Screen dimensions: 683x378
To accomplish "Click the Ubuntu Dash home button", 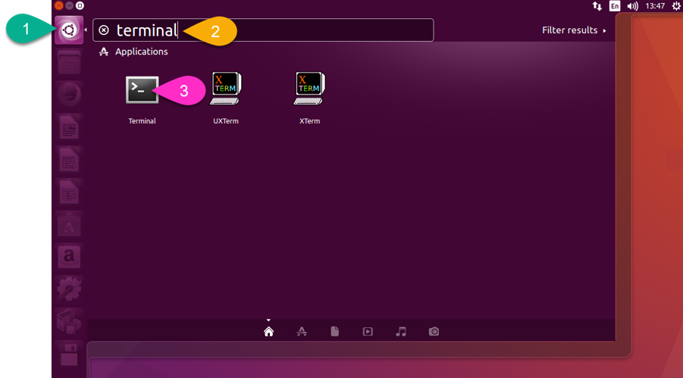I will pyautogui.click(x=69, y=30).
